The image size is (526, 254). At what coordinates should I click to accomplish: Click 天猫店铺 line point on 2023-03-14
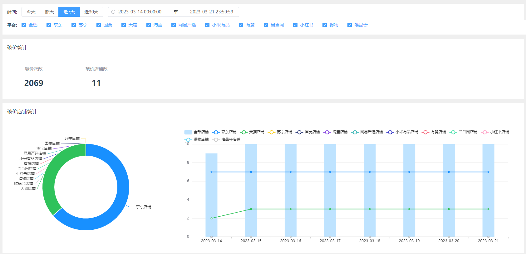211,218
